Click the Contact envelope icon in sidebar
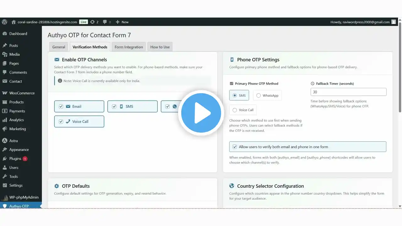 click(x=5, y=81)
